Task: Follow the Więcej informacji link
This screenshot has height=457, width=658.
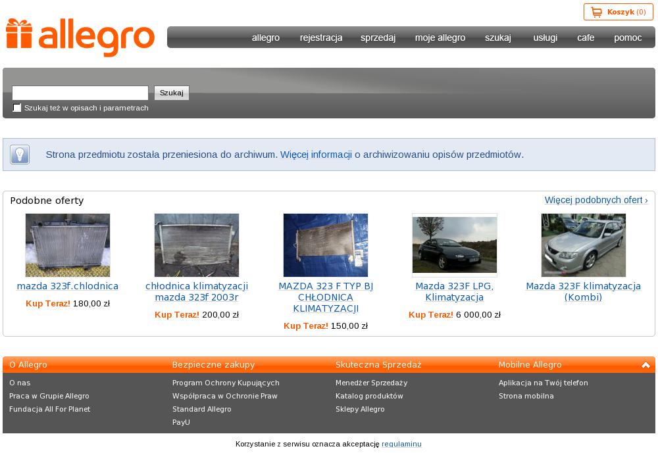Action: [316, 155]
